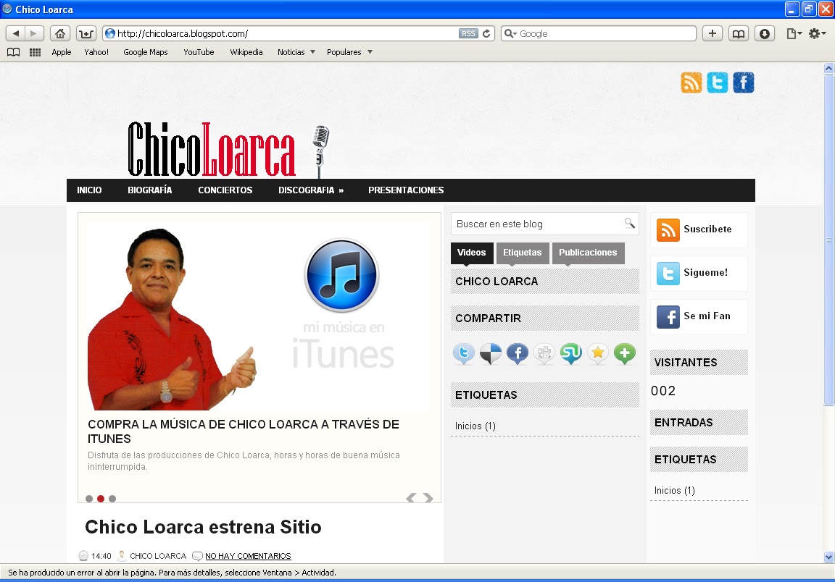Open the downloads icon
Image resolution: width=835 pixels, height=582 pixels.
(764, 33)
